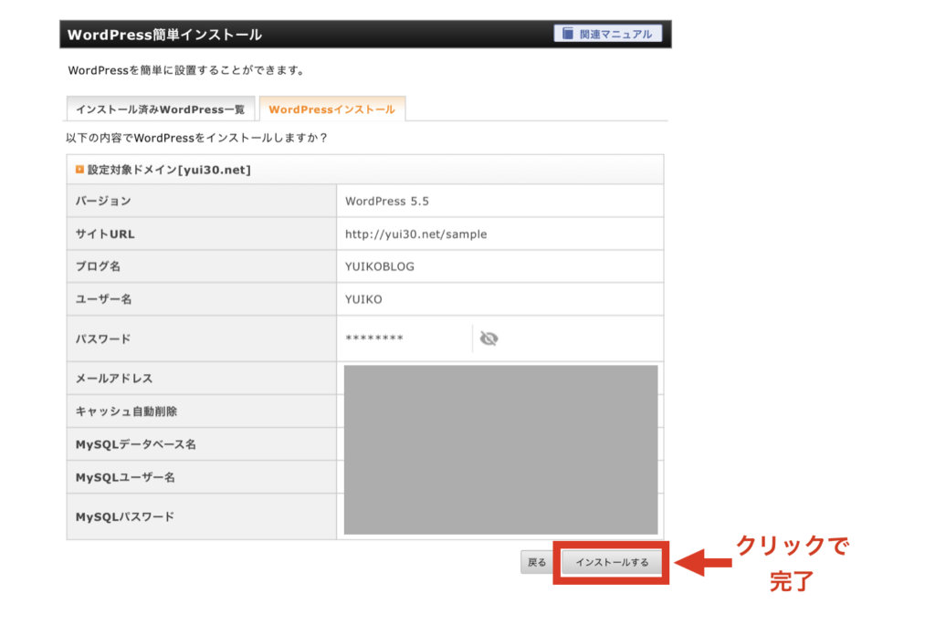Image resolution: width=935 pixels, height=624 pixels.
Task: Click the gray redacted information block
Action: (500, 449)
